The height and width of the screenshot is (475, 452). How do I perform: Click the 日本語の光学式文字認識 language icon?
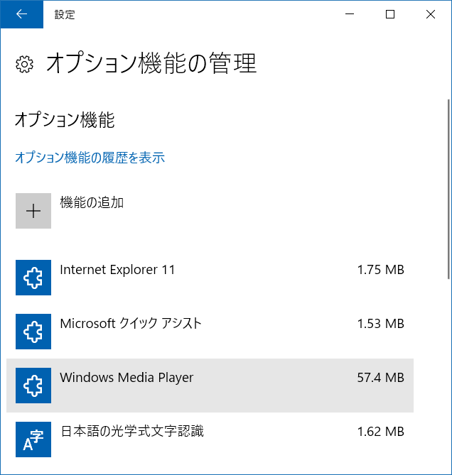tap(33, 439)
